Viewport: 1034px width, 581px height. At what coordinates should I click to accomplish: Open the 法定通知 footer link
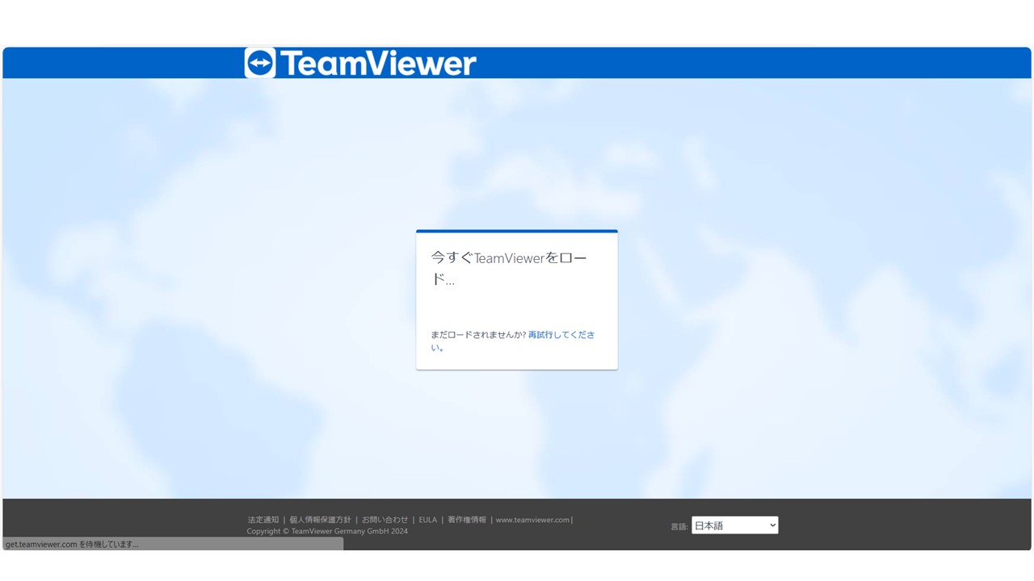(263, 520)
